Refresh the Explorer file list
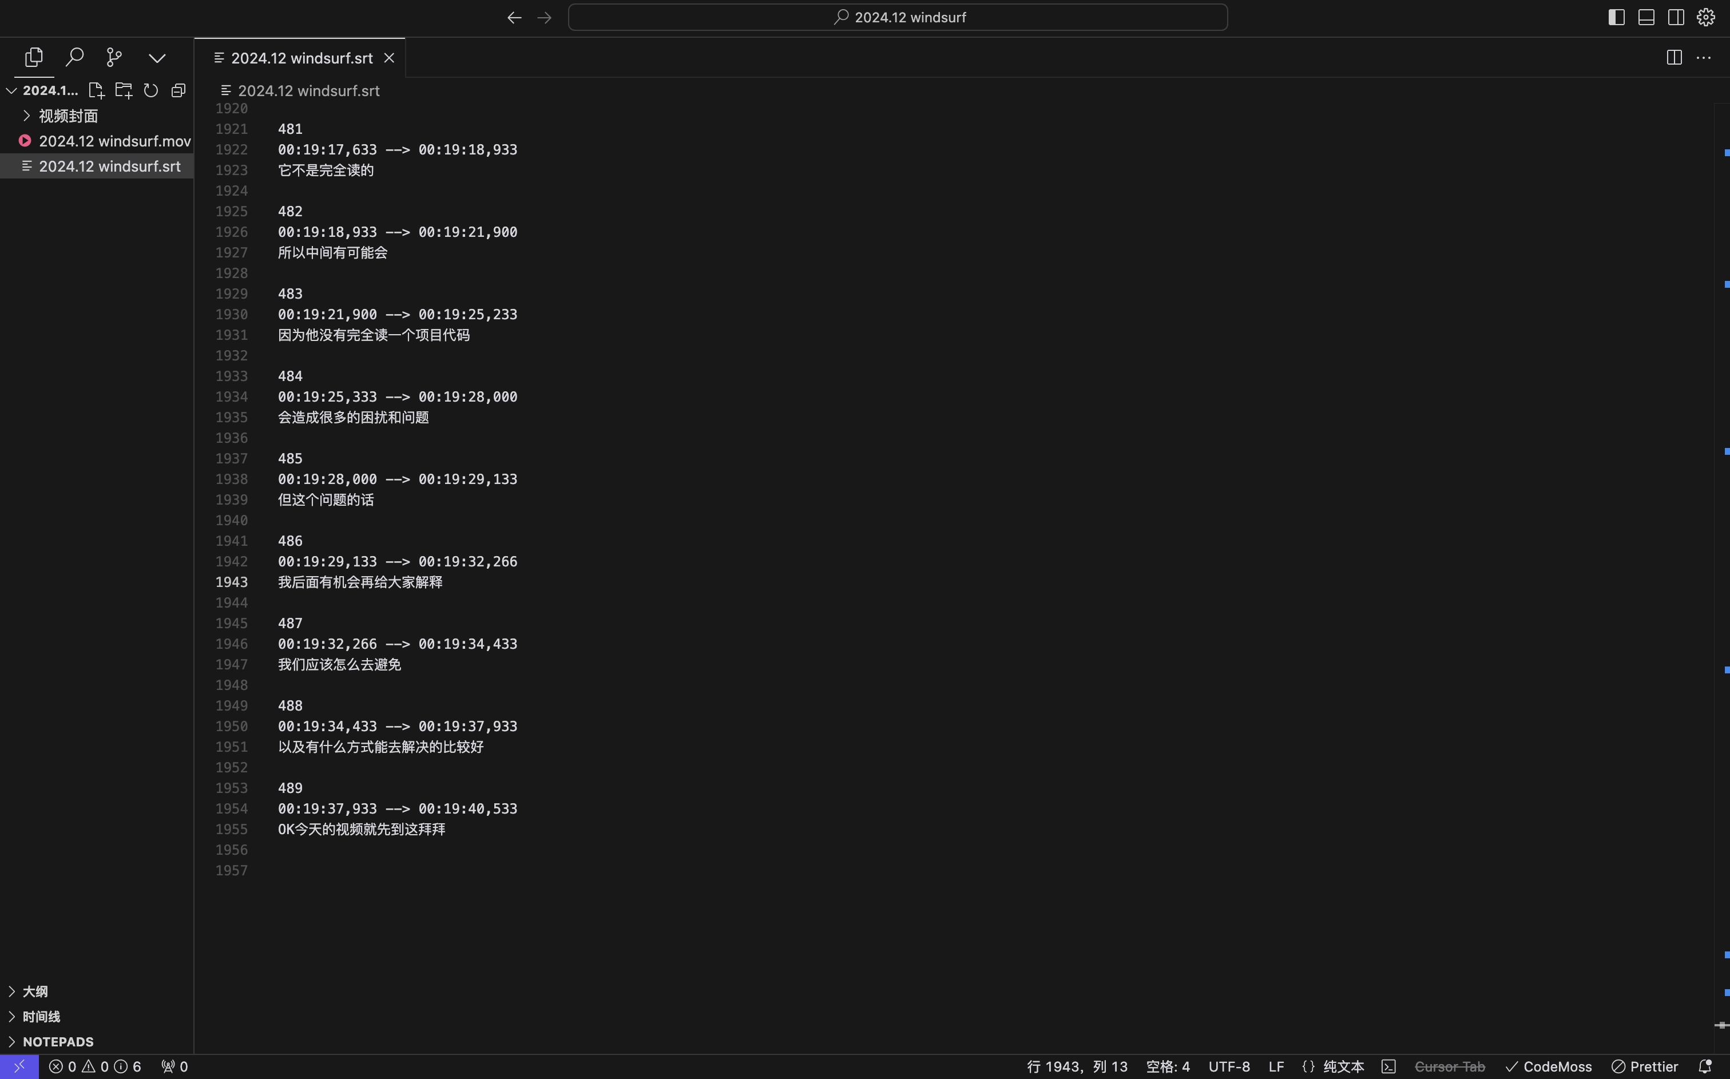The height and width of the screenshot is (1079, 1730). tap(150, 90)
